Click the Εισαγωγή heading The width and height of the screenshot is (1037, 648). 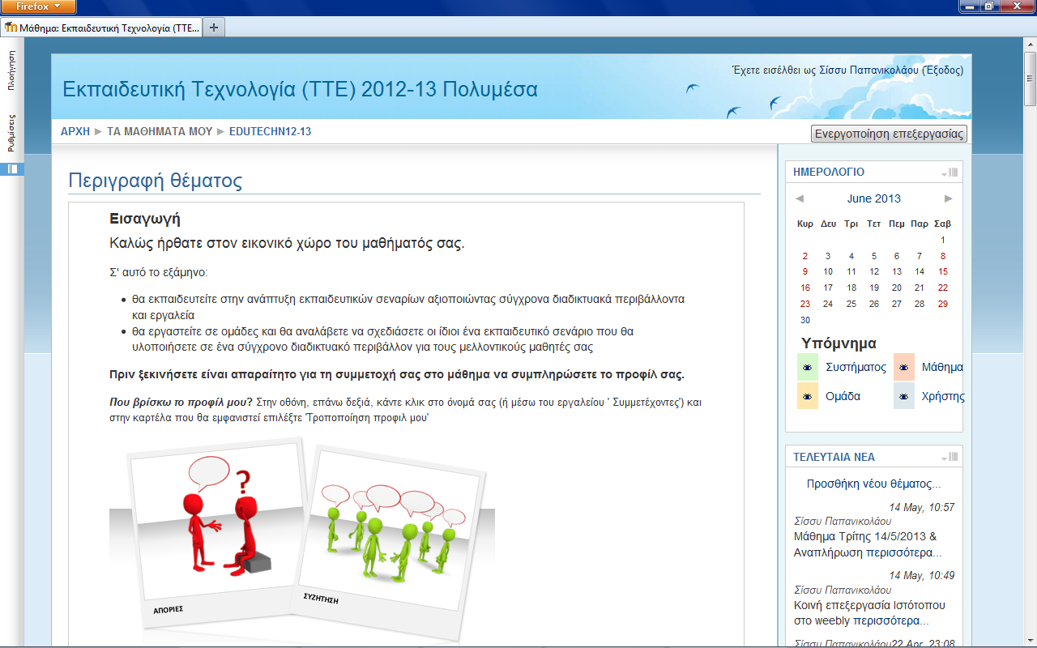pos(144,219)
